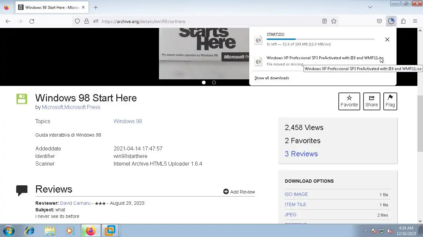Click the START.ISO file icon
The height and width of the screenshot is (237, 423).
click(258, 40)
